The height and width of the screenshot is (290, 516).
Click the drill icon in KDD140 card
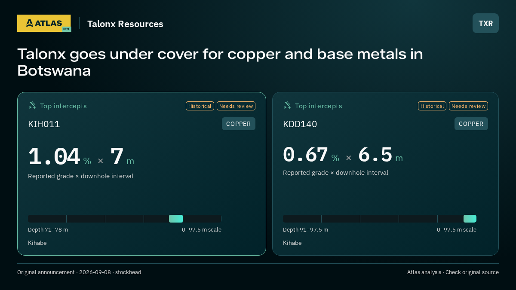287,105
